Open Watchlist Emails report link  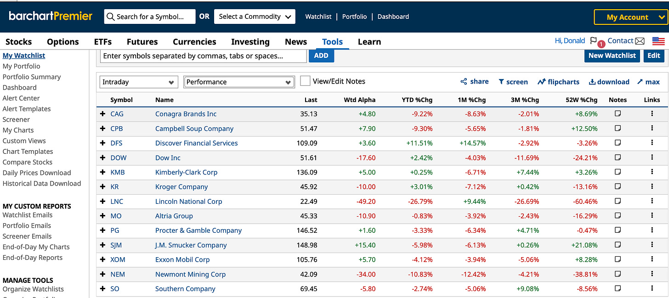28,215
